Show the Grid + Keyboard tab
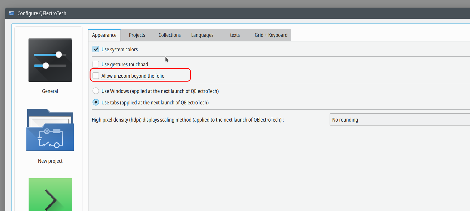Viewport: 470px width, 211px height. (271, 35)
